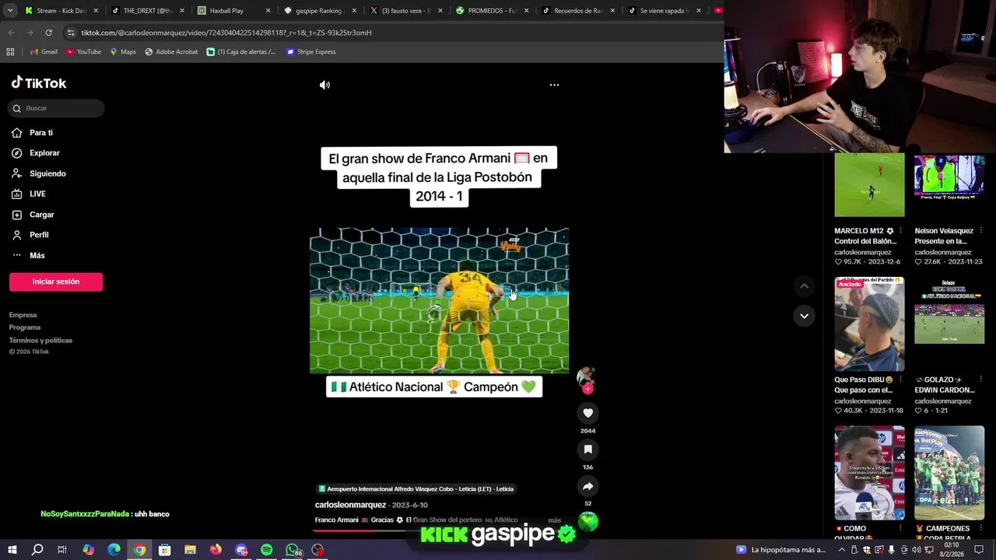Mute the TikTok video sound
This screenshot has width=996, height=560.
[324, 85]
